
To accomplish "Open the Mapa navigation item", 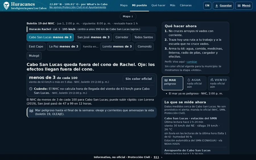I will point(124,5).
